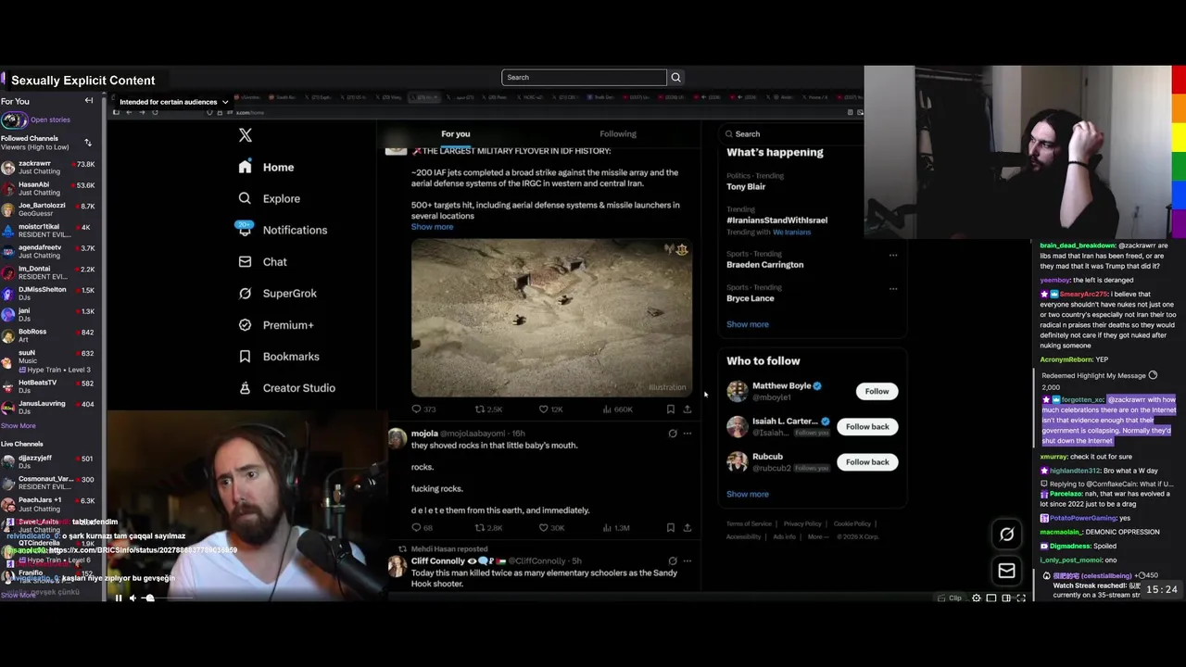
Task: Open the floating Grok button
Action: tap(1007, 535)
